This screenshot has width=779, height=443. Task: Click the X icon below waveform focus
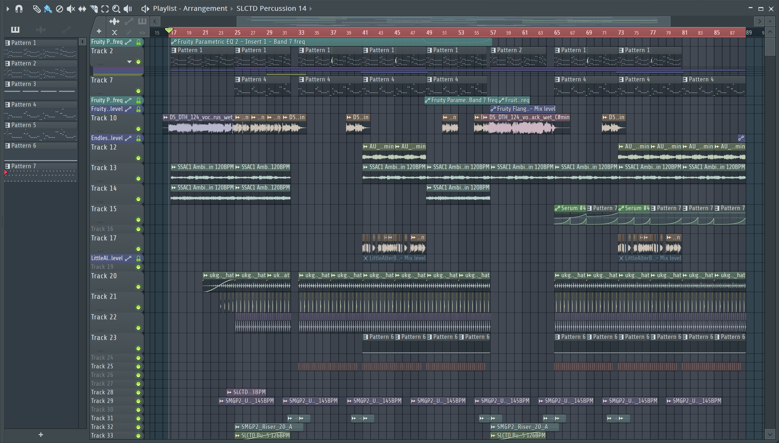click(114, 32)
